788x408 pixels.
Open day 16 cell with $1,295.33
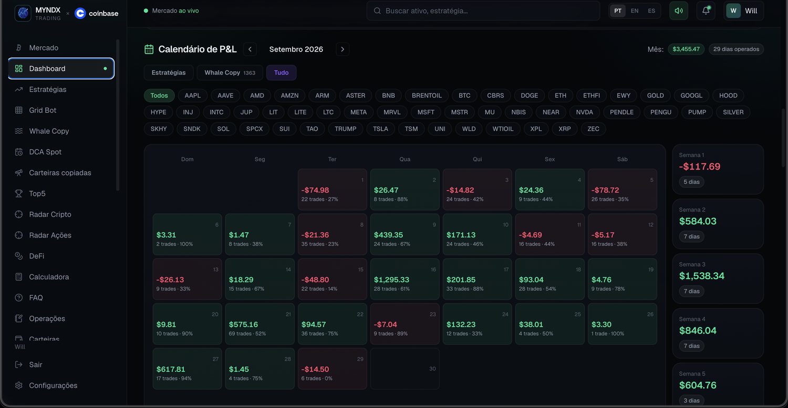click(405, 280)
